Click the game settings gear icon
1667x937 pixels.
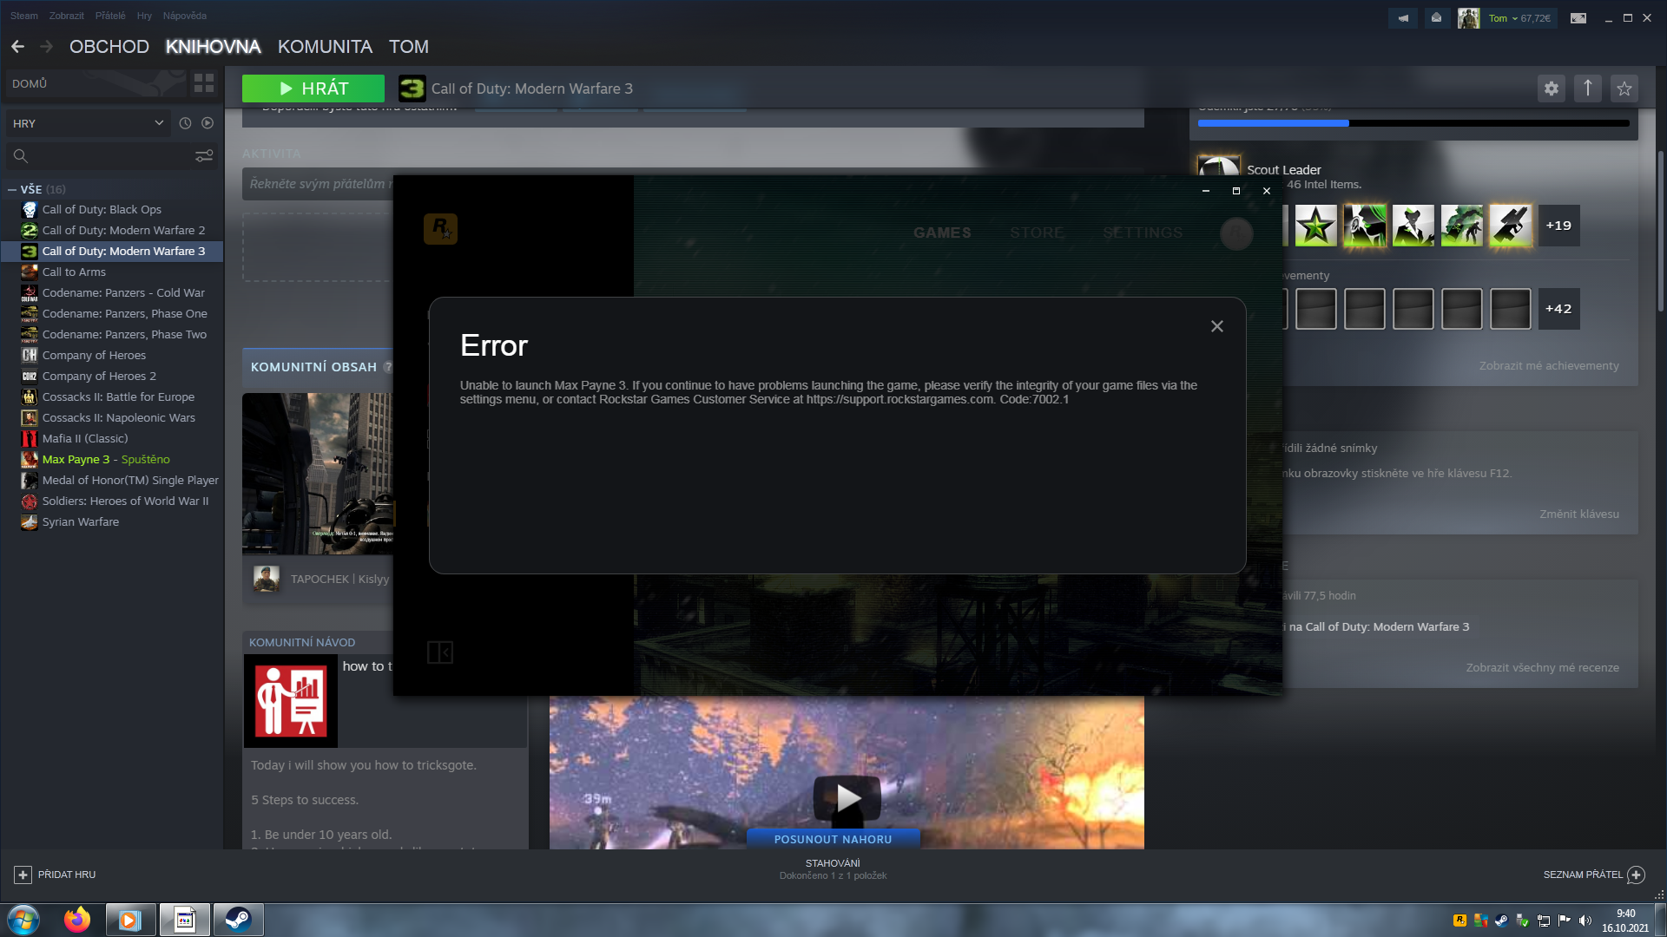tap(1551, 88)
